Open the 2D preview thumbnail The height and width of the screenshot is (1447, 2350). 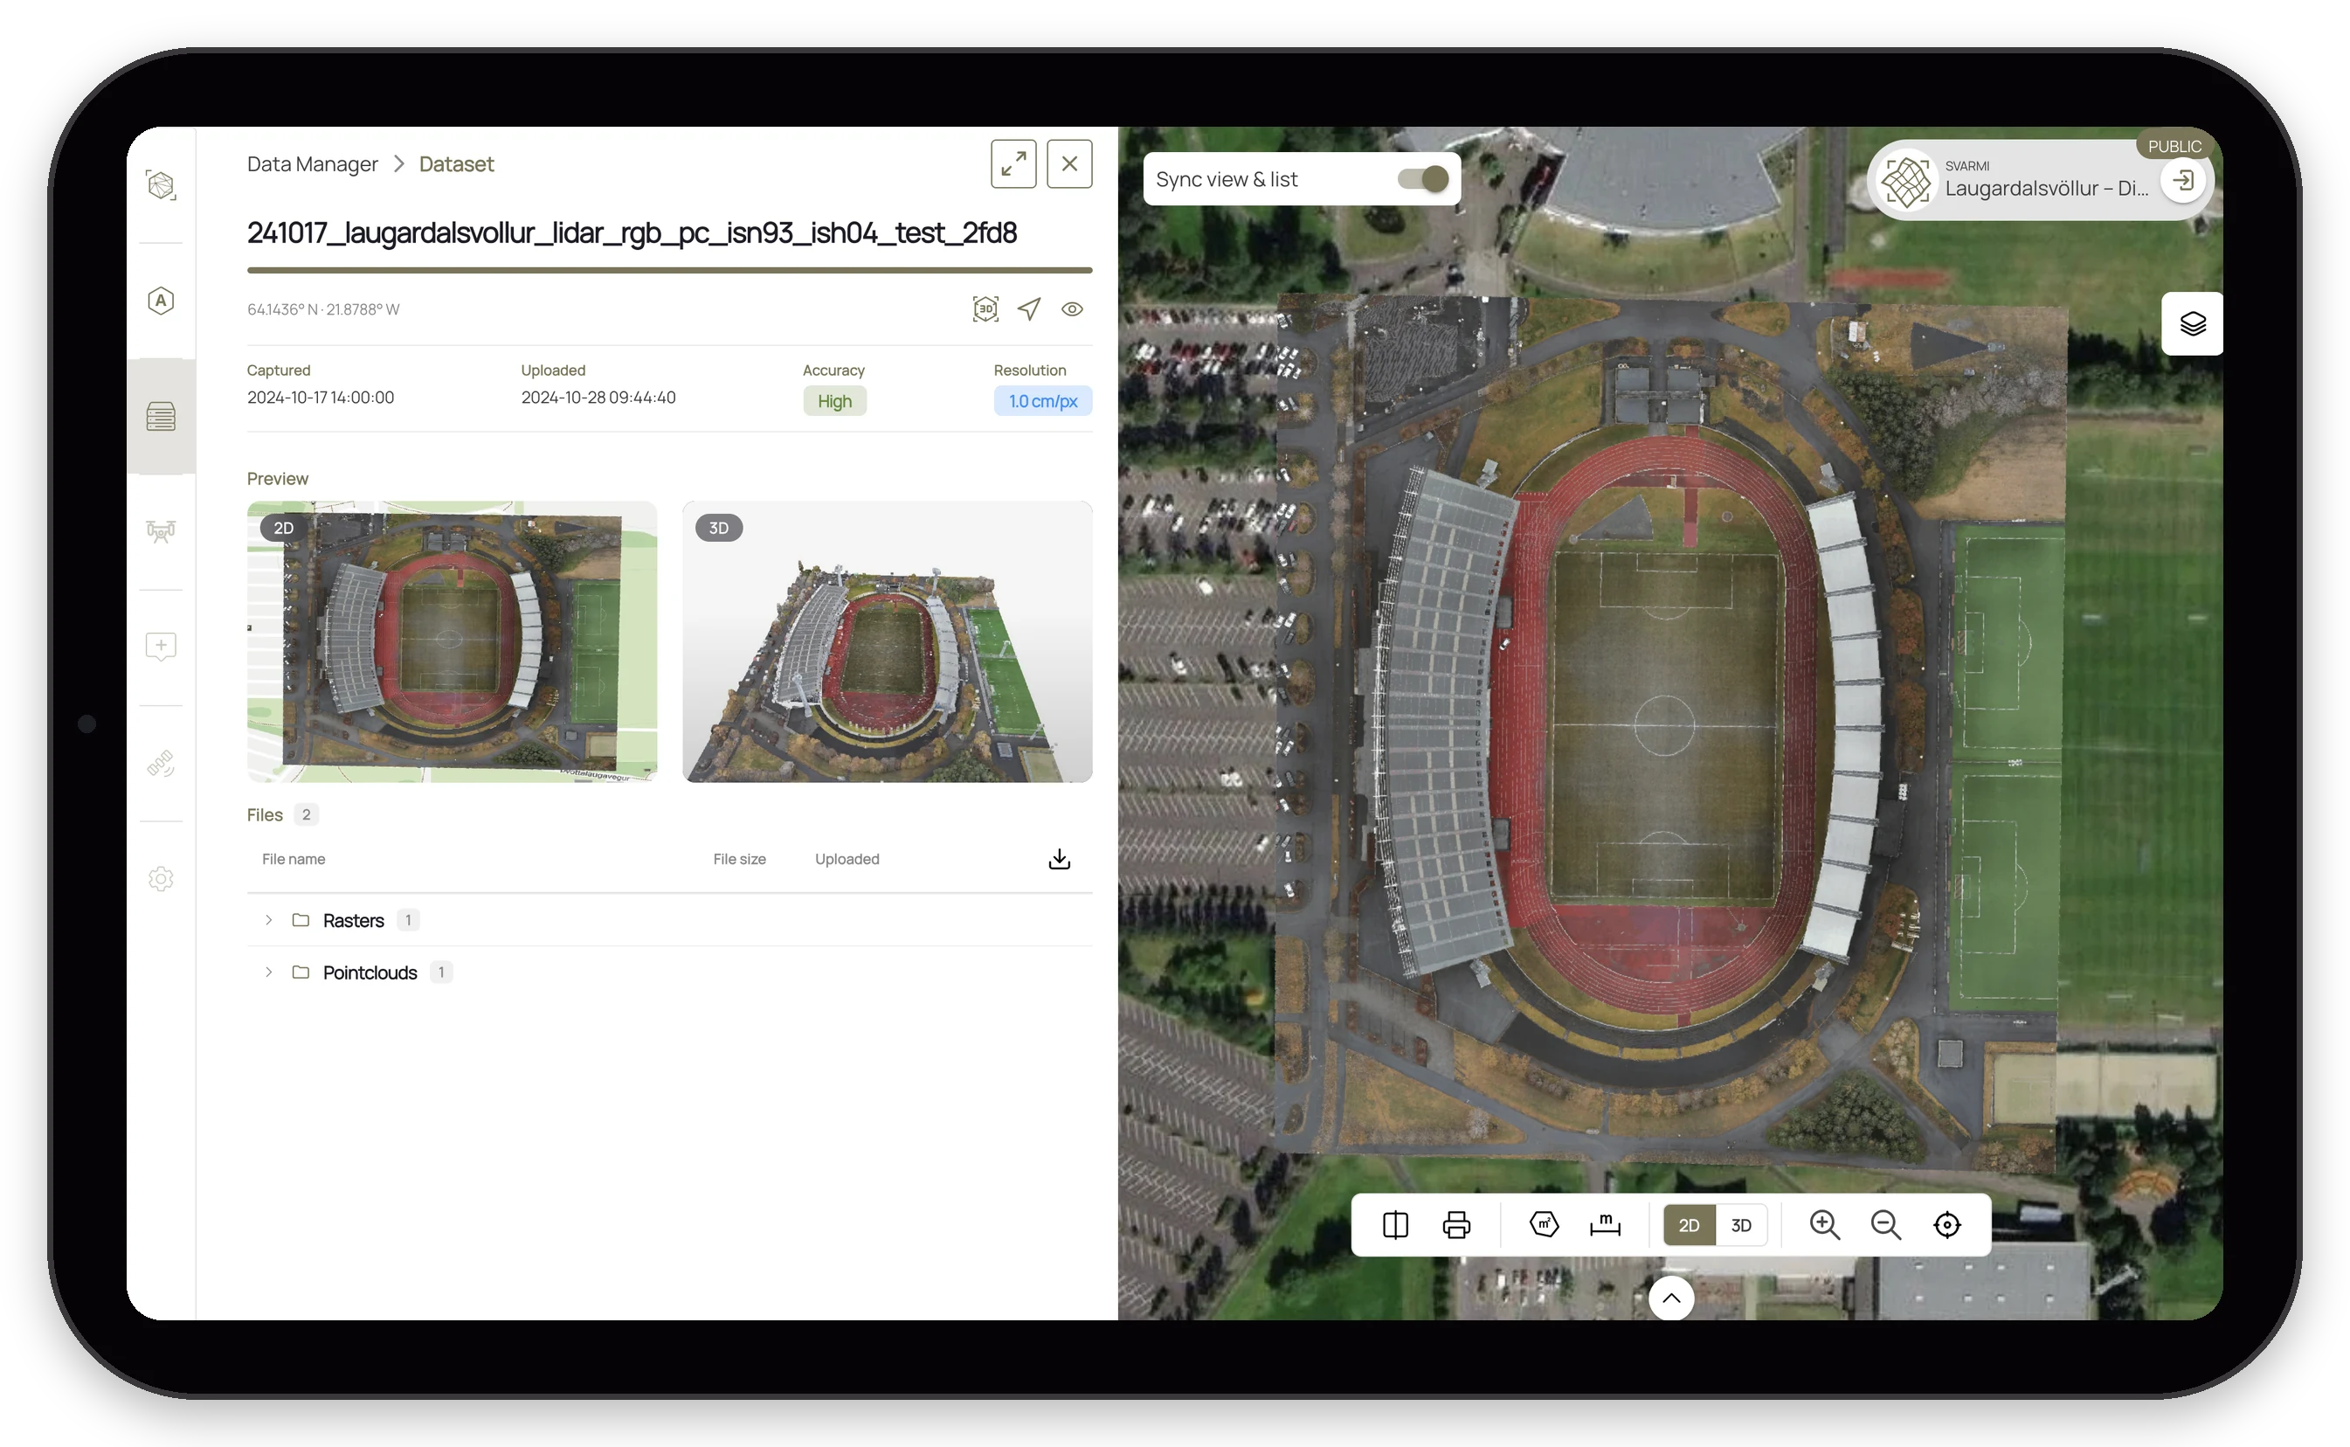pyautogui.click(x=452, y=641)
